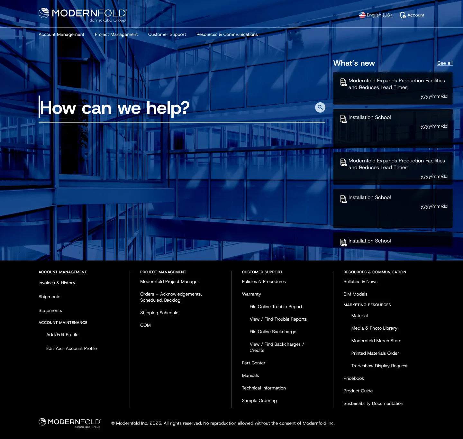
Task: Expand the Account Management navigation menu
Action: 61,34
